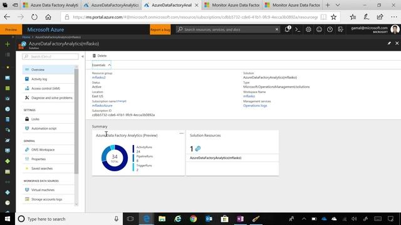The height and width of the screenshot is (225, 401).
Task: Refresh the browser page
Action: coord(34,17)
